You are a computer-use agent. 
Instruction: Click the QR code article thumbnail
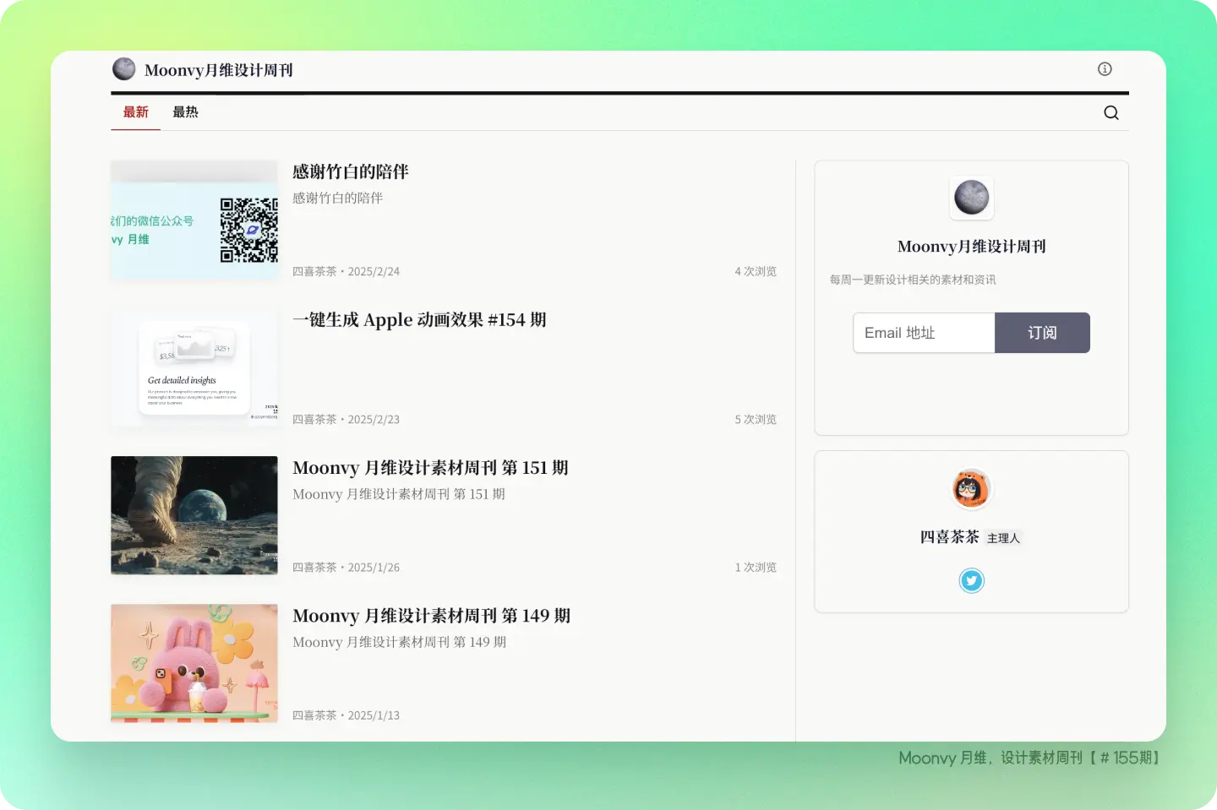pyautogui.click(x=194, y=220)
